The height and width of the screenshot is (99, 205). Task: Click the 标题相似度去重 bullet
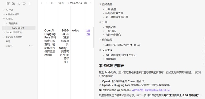coord(114,13)
